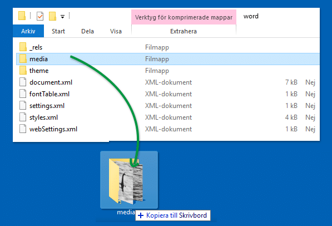Viewport: 332px width, 226px height.
Task: Select the fontTable.xml file name
Action: pyautogui.click(x=49, y=94)
